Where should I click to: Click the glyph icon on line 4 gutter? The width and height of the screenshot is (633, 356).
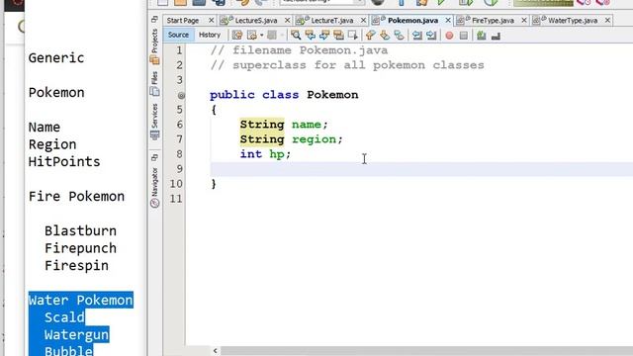point(181,95)
